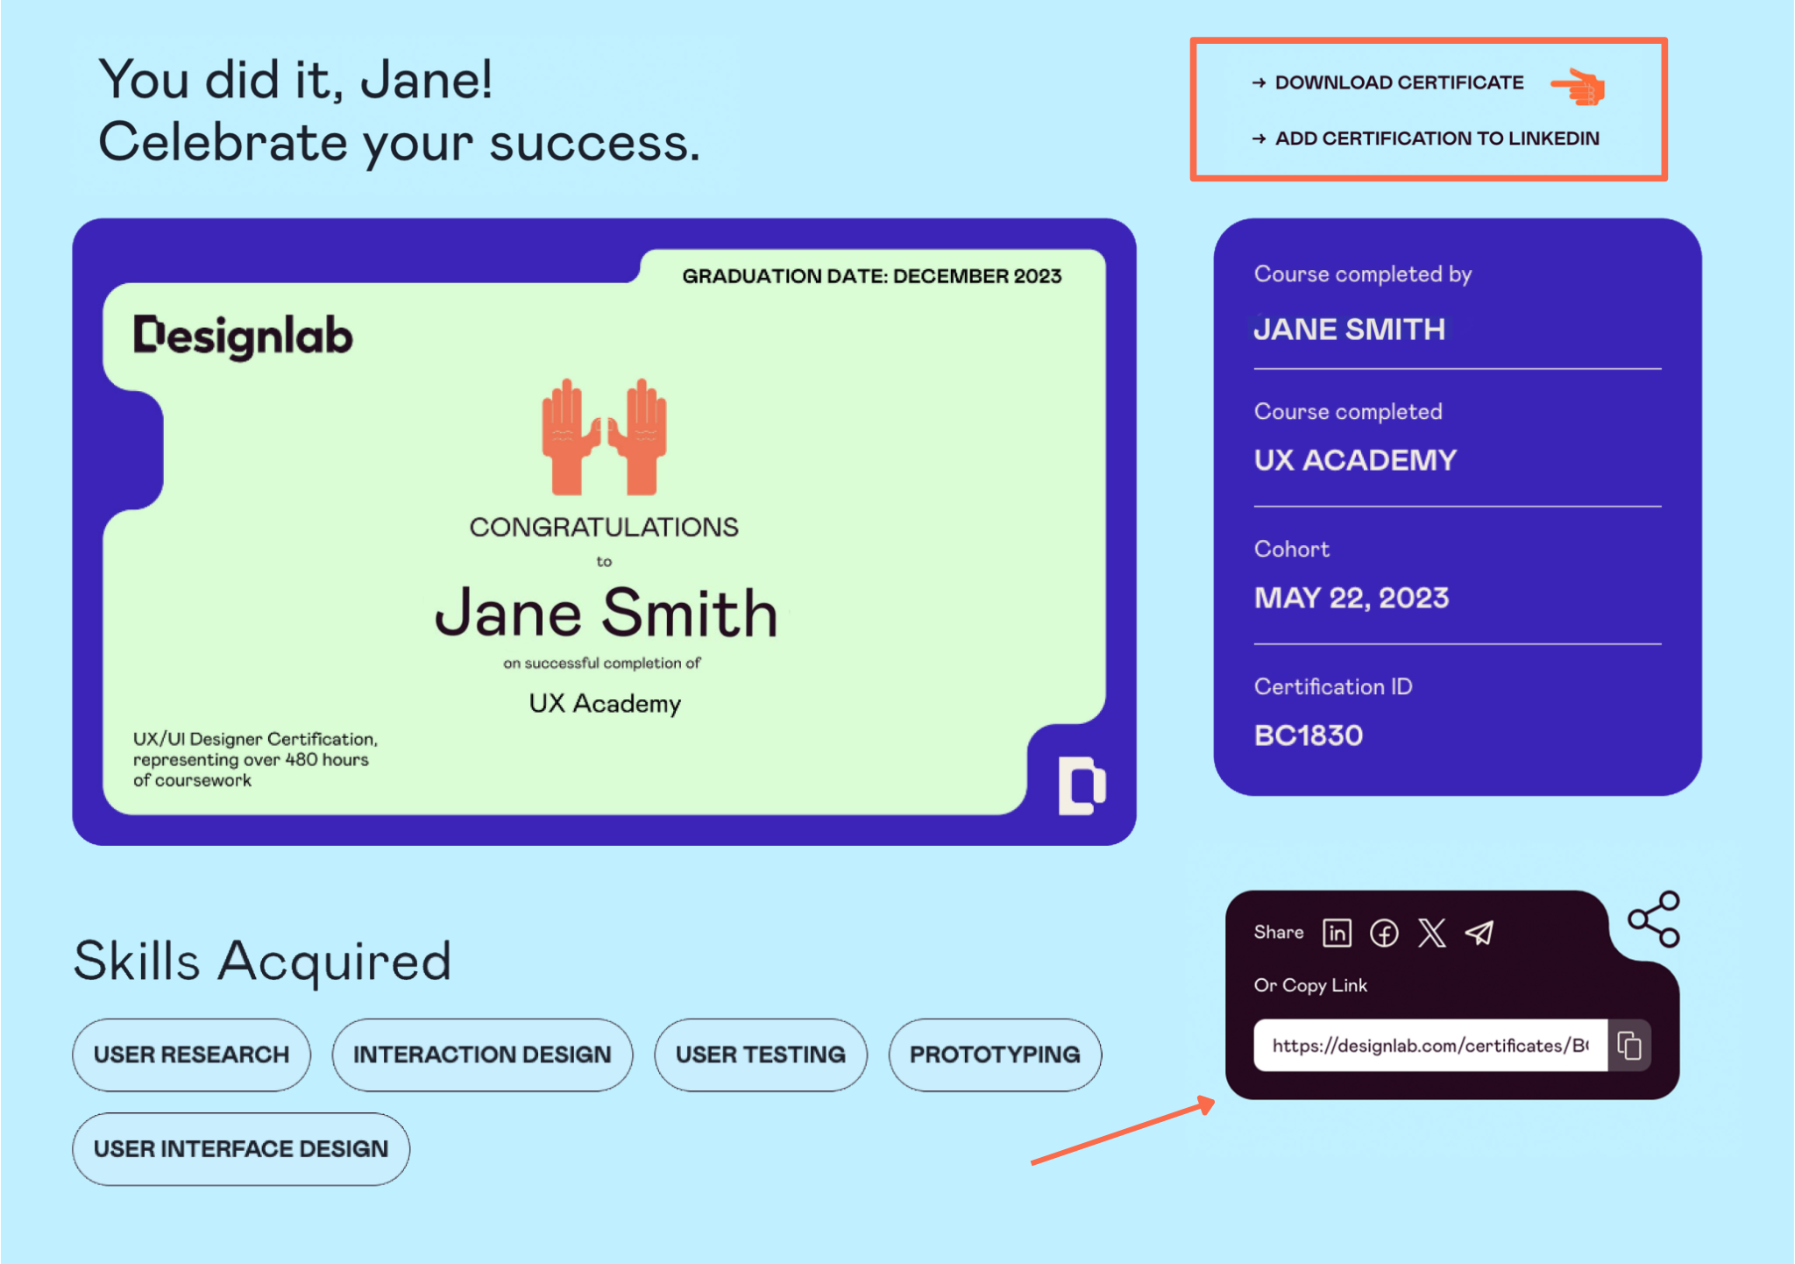1795x1264 pixels.
Task: Select the USER INTERFACE DESIGN skill tag
Action: point(241,1148)
